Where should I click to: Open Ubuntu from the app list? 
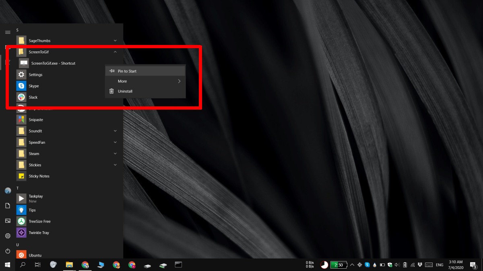(68, 255)
